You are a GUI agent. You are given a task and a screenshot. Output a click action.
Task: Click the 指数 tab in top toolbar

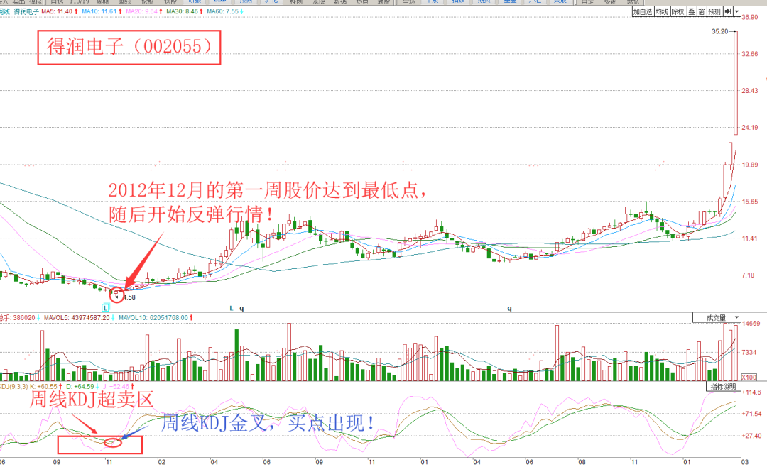pyautogui.click(x=458, y=2)
